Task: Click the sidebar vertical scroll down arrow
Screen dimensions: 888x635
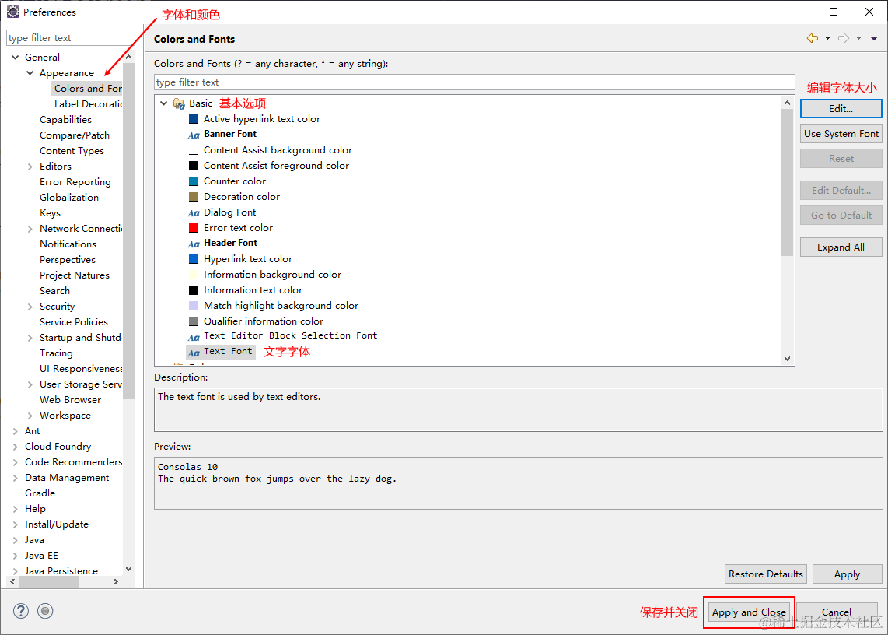Action: [128, 569]
